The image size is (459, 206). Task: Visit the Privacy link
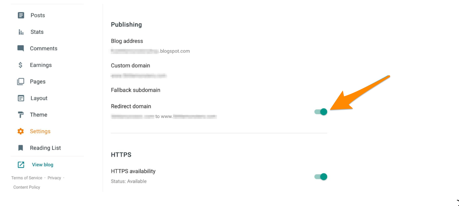54,178
